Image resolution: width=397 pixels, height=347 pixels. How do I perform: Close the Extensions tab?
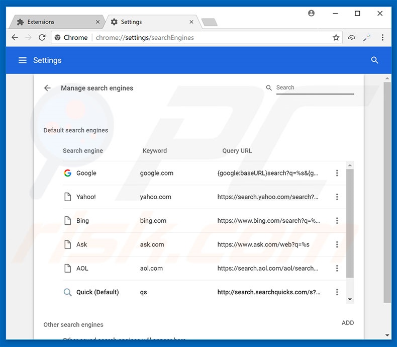(x=97, y=22)
